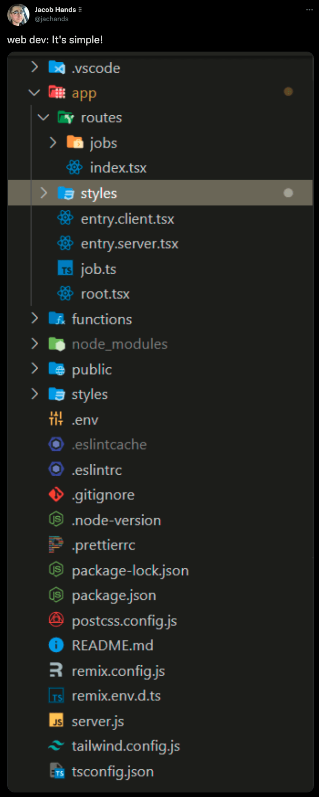The height and width of the screenshot is (797, 319).
Task: Click the TS icon beside remix.env.d.ts
Action: click(x=56, y=695)
